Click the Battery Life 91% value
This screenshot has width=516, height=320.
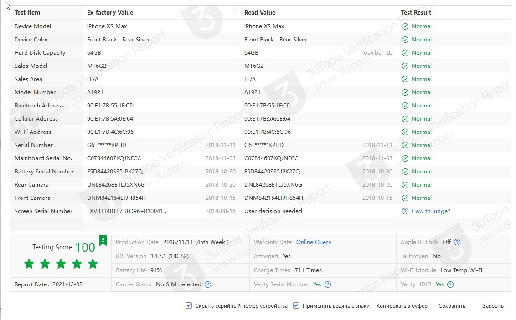(156, 270)
